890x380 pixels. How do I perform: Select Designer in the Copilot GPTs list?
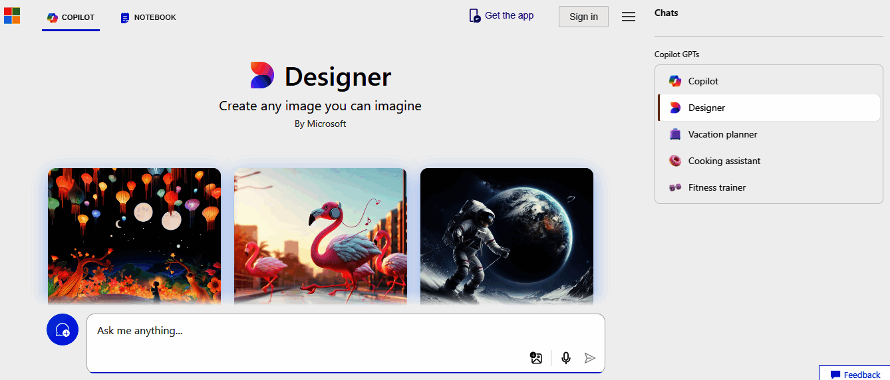point(769,108)
